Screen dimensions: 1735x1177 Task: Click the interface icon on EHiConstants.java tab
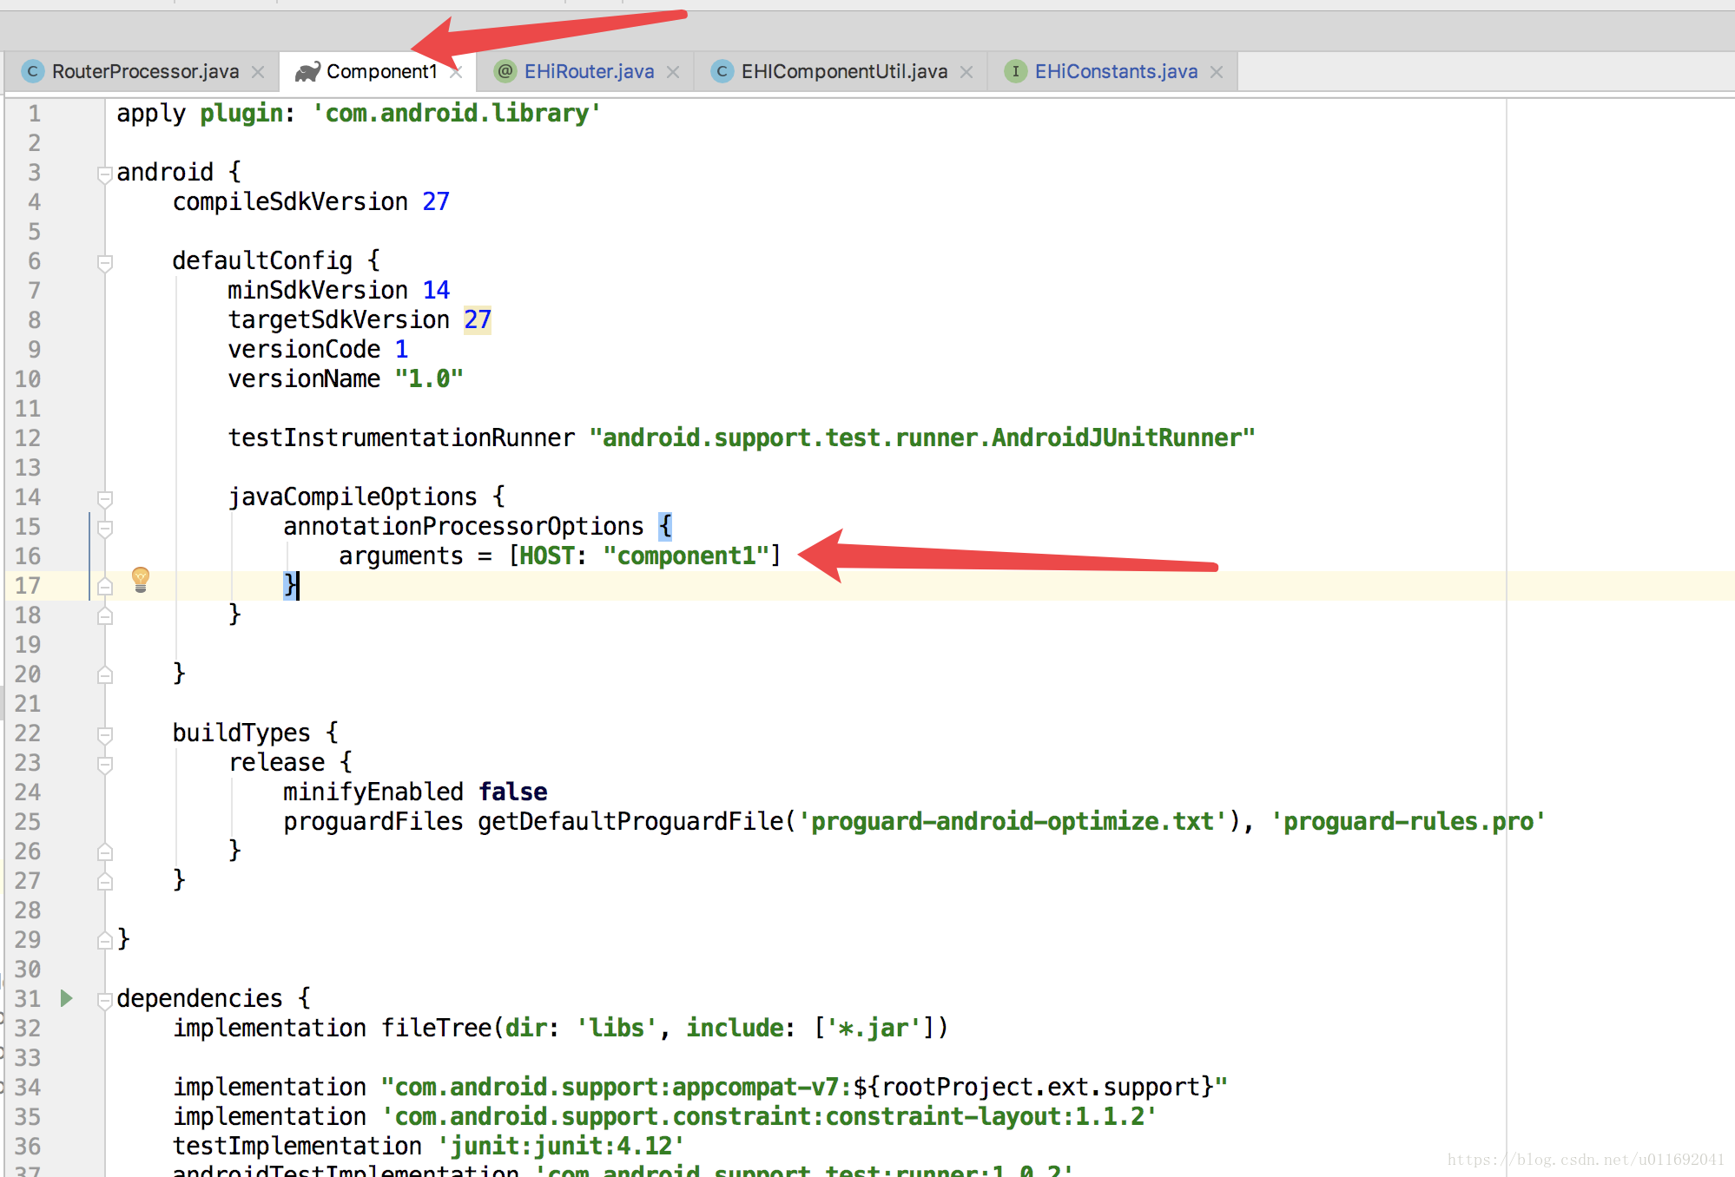coord(1015,71)
